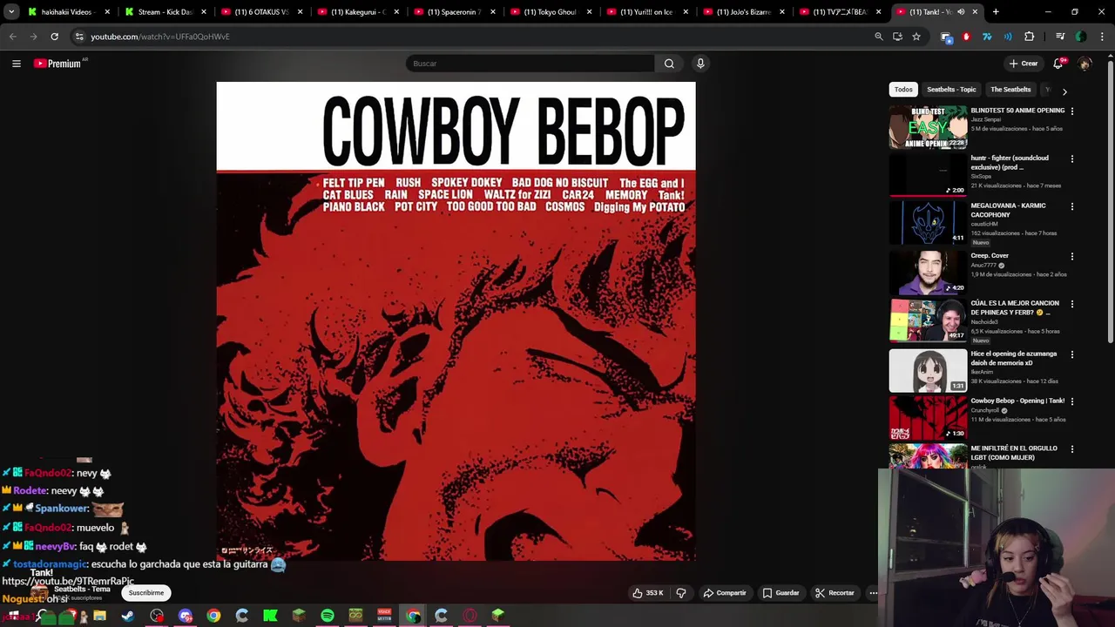Open the YouTube account avatar menu
This screenshot has width=1115, height=627.
pyautogui.click(x=1085, y=64)
